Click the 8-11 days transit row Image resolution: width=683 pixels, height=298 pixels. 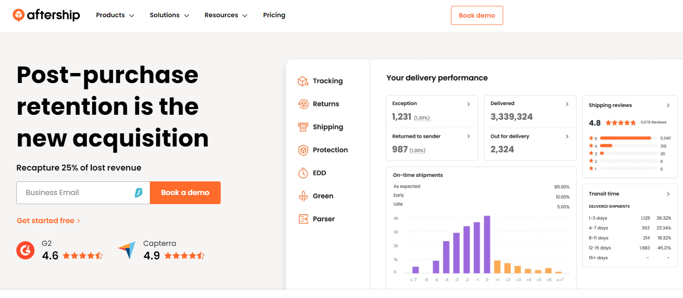pyautogui.click(x=629, y=238)
